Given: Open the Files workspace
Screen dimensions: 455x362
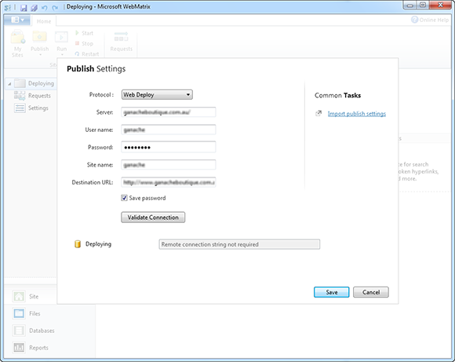Looking at the screenshot, I should pos(27,313).
